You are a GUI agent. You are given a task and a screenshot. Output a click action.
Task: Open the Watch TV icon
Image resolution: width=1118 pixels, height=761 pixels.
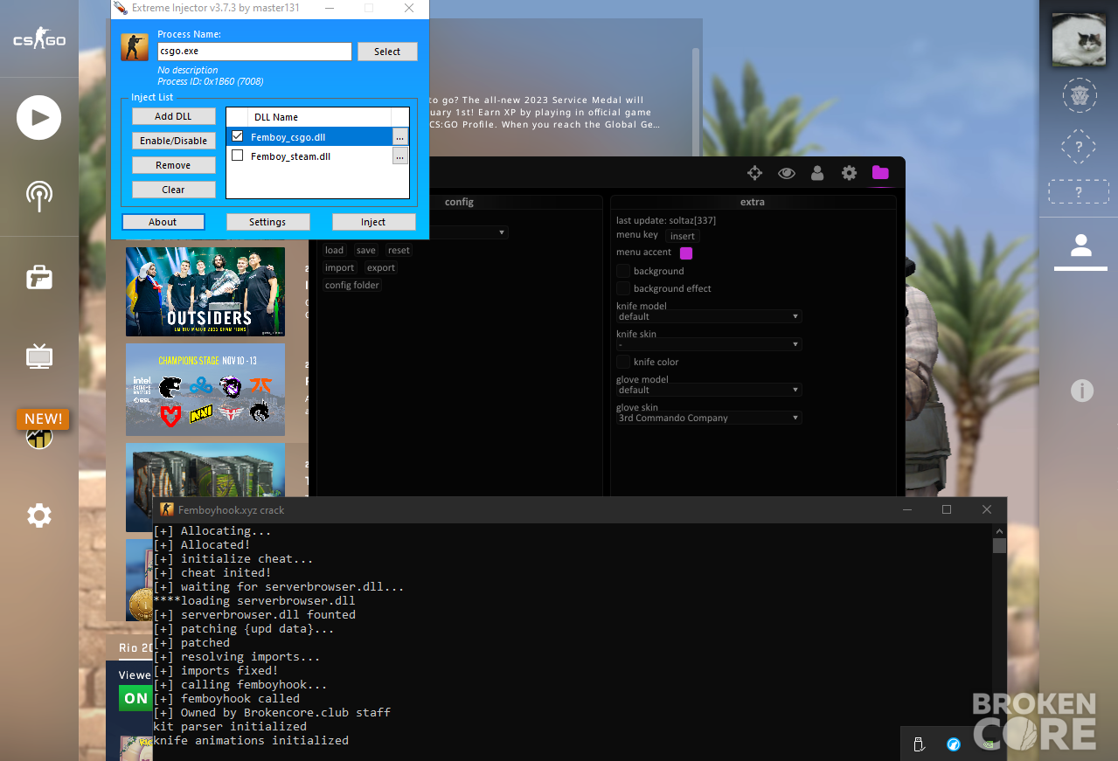[38, 356]
